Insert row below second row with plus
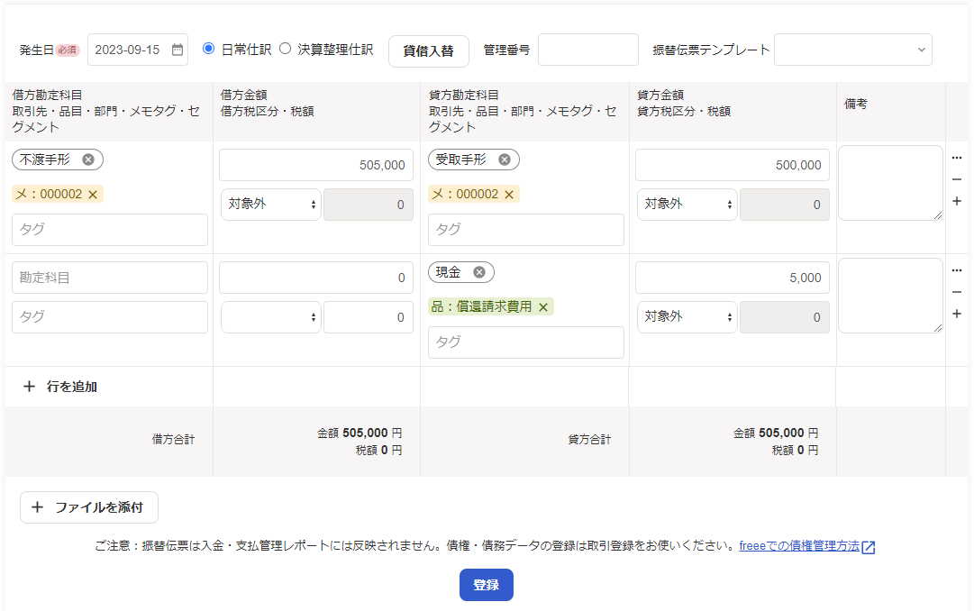974x611 pixels. (x=957, y=314)
